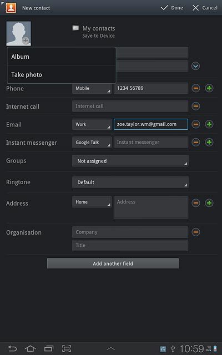Image resolution: width=222 pixels, height=355 pixels.
Task: Add another address with plus icon
Action: [209, 203]
